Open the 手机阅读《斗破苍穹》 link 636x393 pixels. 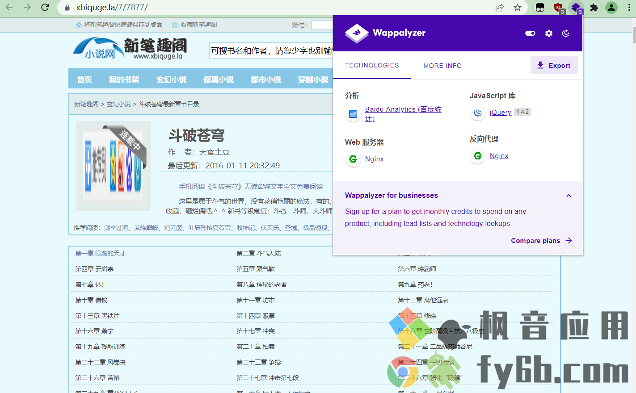pyautogui.click(x=251, y=186)
